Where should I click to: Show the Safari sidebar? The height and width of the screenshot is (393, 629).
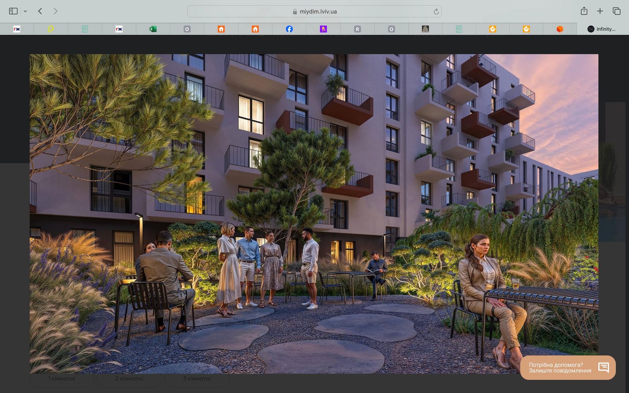point(13,11)
